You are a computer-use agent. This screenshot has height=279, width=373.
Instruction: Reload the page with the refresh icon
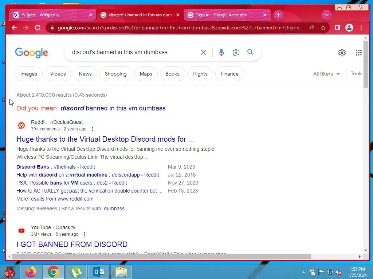38,28
